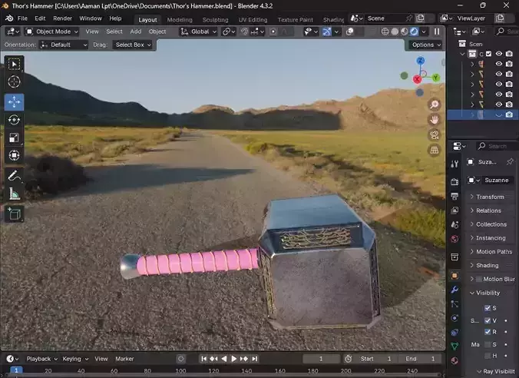519x378 pixels.
Task: Open the Options dropdown
Action: click(x=426, y=45)
